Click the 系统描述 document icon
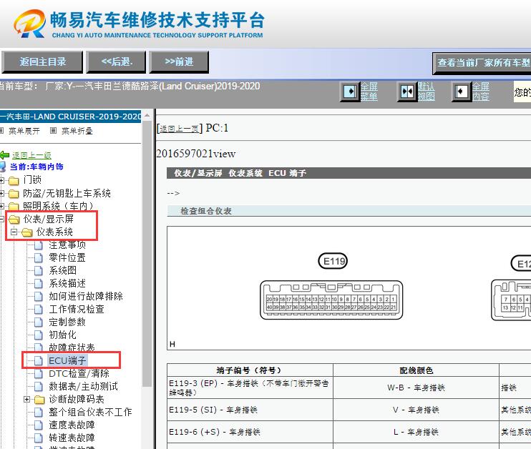Viewport: 531px width, 449px height. (39, 284)
